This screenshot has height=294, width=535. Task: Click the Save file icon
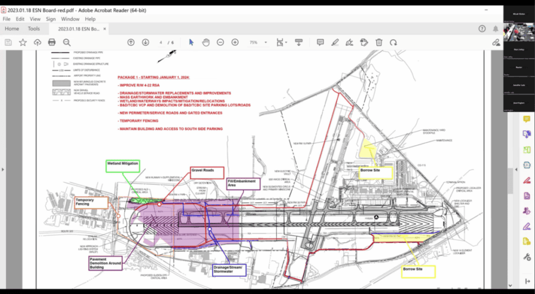8,42
